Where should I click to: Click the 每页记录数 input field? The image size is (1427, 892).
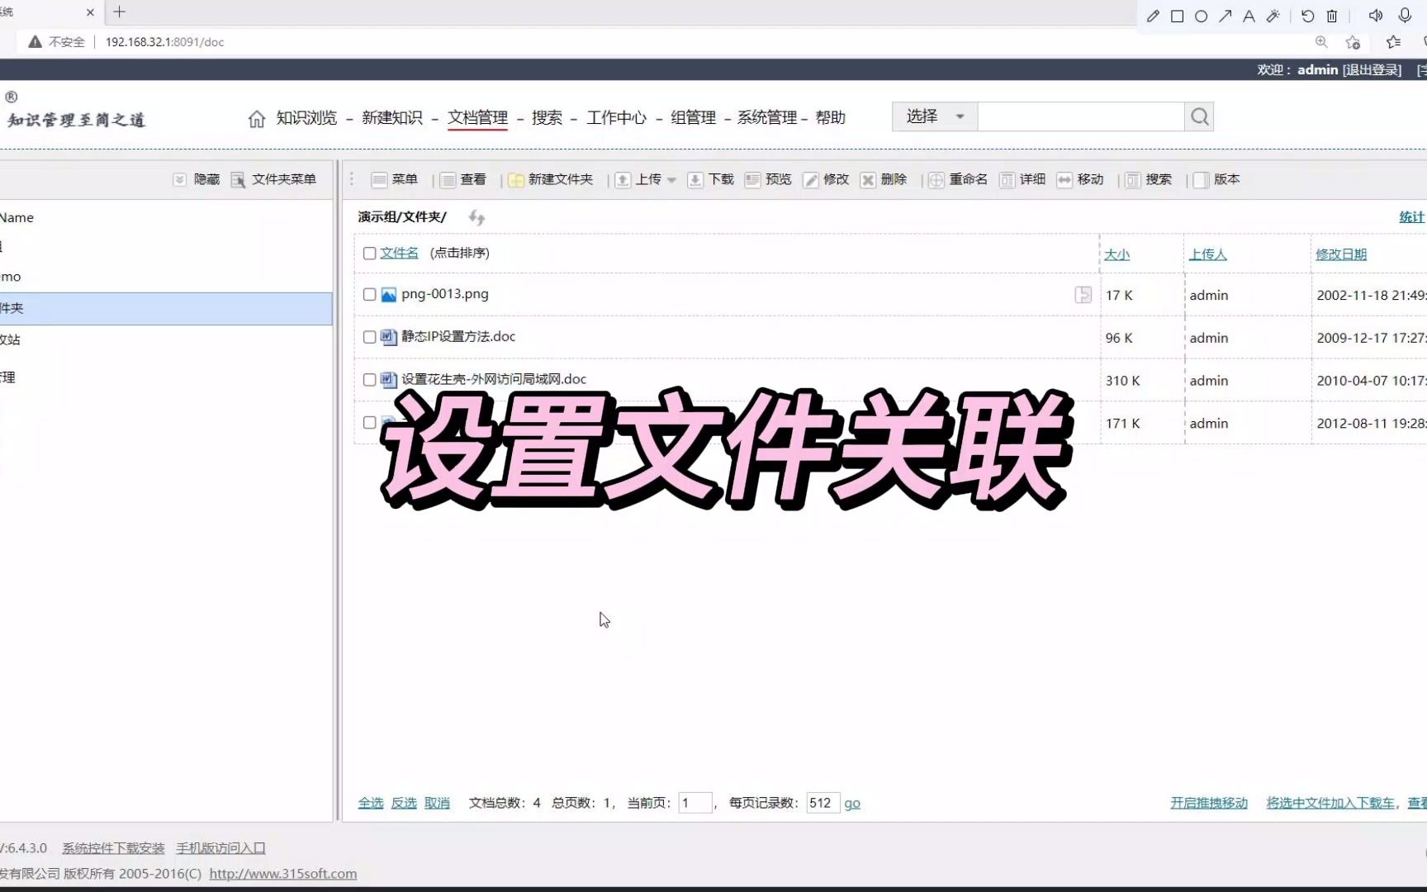823,803
